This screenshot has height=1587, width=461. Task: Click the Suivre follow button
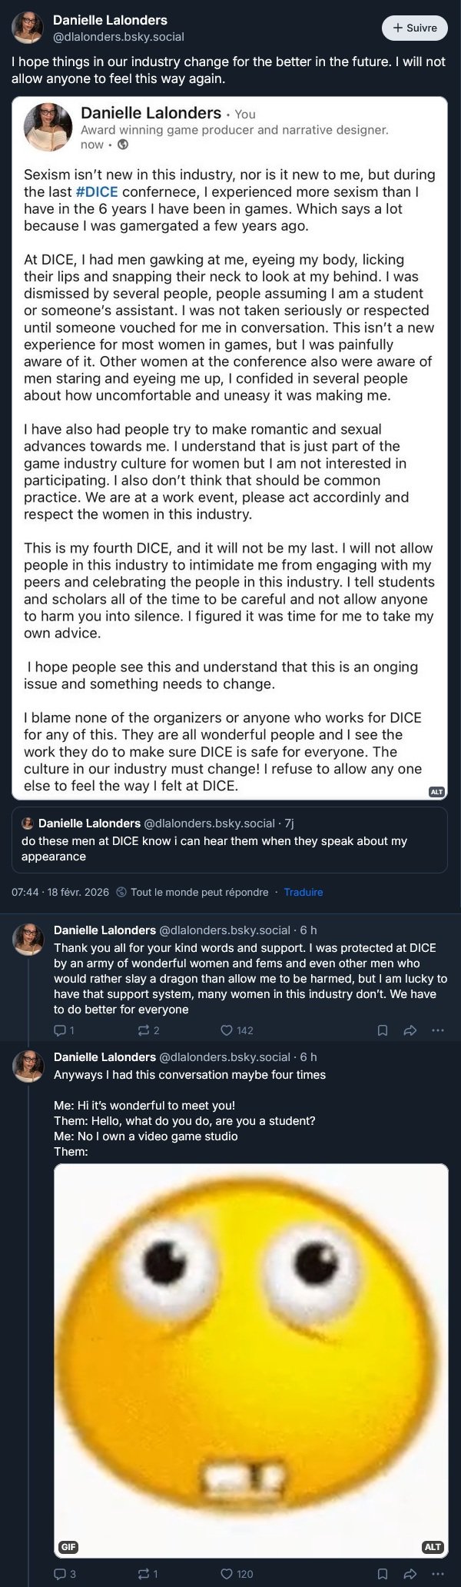point(414,28)
